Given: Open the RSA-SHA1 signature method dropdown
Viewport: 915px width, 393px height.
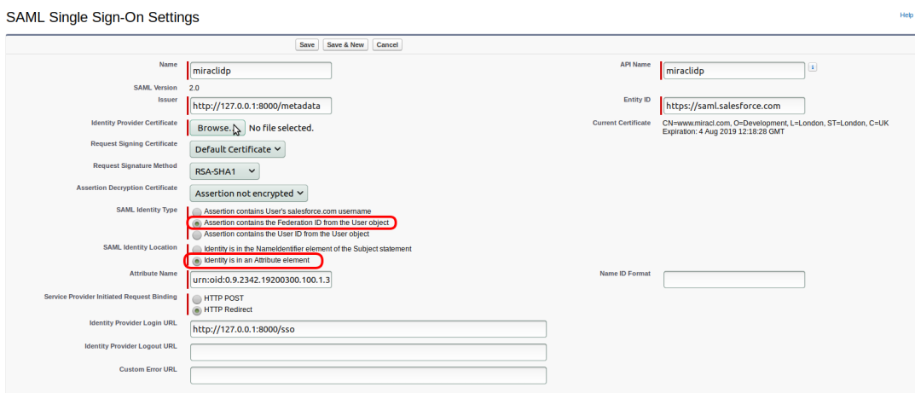Looking at the screenshot, I should pyautogui.click(x=224, y=170).
